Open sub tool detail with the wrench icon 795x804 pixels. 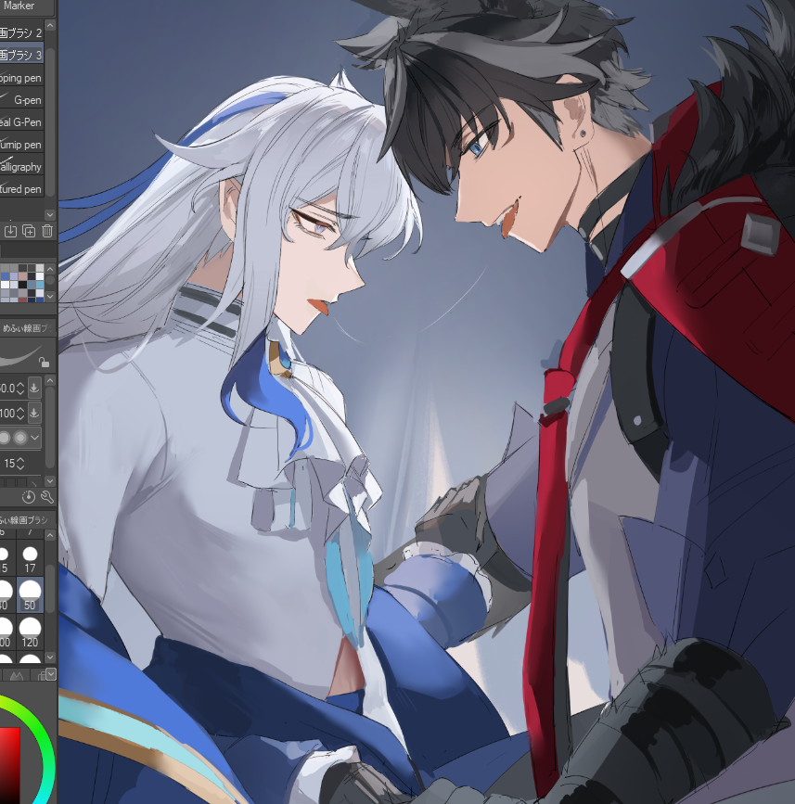(x=46, y=496)
